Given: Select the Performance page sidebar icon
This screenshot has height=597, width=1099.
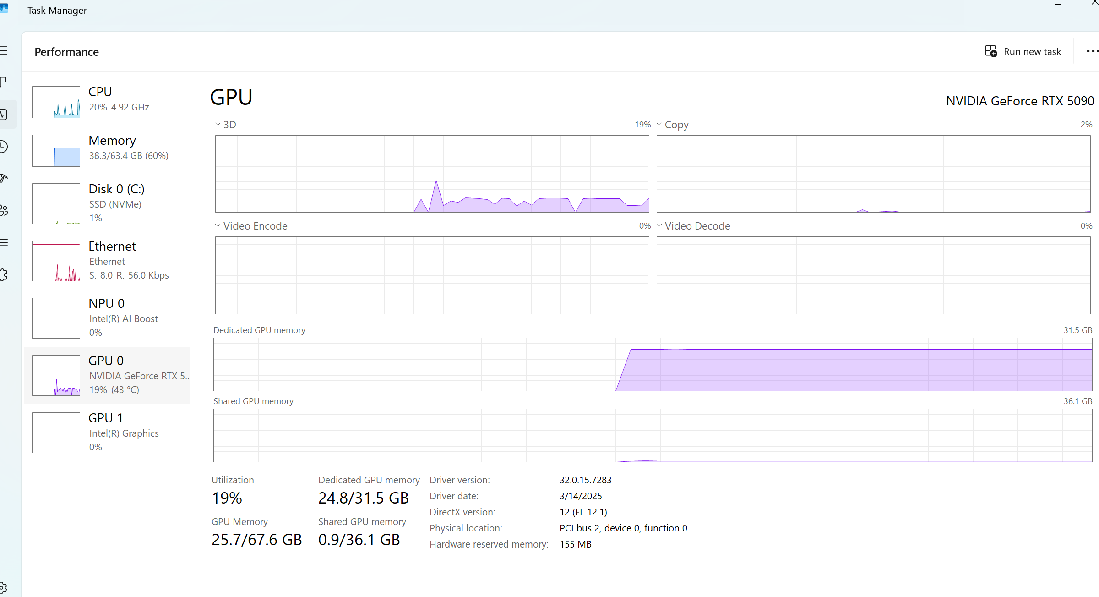Looking at the screenshot, I should 4,114.
